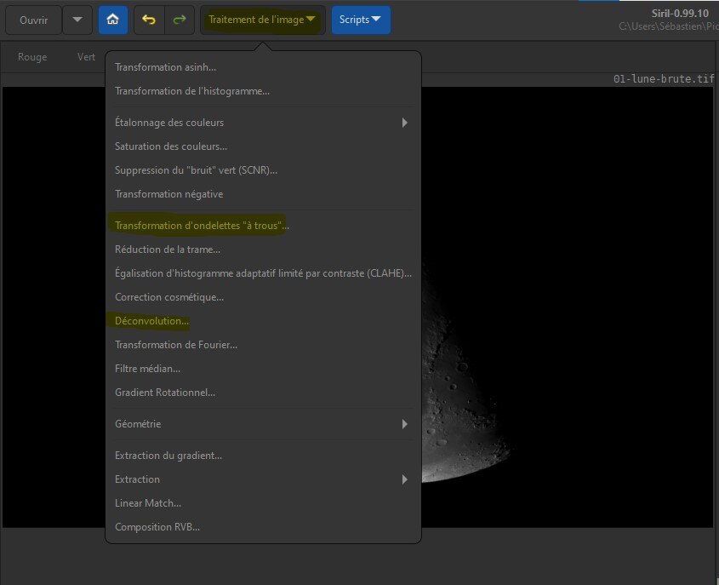
Task: Open the dropdown arrow next to Ouvrir
Action: (77, 20)
